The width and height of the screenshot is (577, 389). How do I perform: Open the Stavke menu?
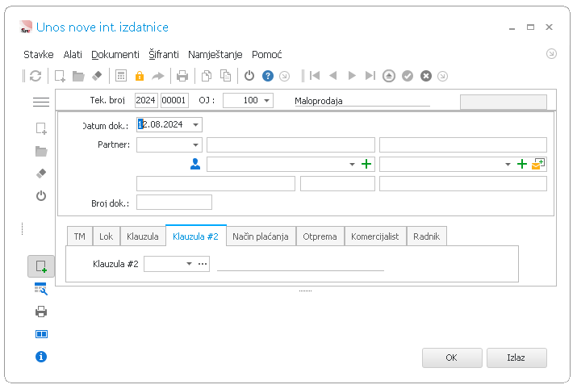point(39,55)
